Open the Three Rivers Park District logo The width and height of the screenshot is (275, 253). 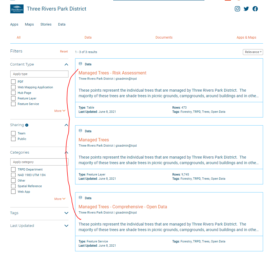coord(17,9)
